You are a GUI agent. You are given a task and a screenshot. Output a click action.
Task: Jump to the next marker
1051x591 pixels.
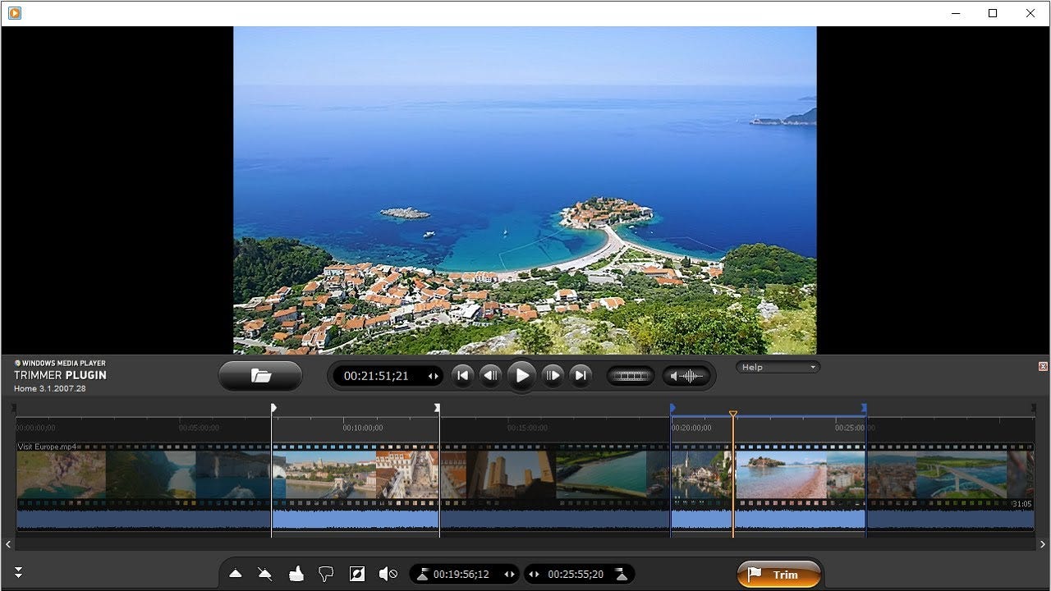(581, 376)
